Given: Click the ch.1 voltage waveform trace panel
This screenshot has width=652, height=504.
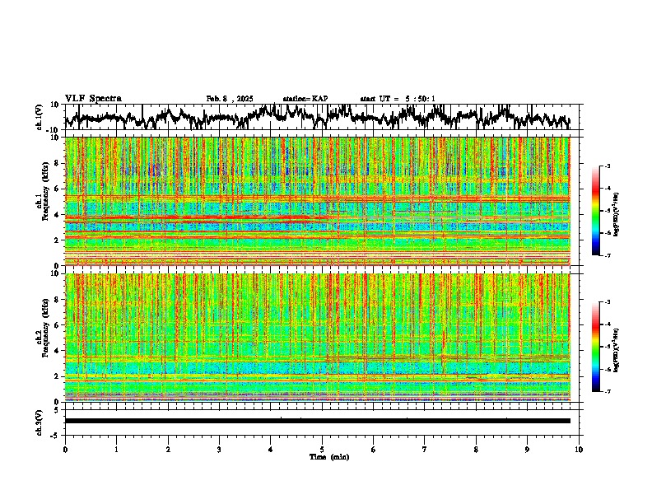Looking at the screenshot, I should (324, 117).
